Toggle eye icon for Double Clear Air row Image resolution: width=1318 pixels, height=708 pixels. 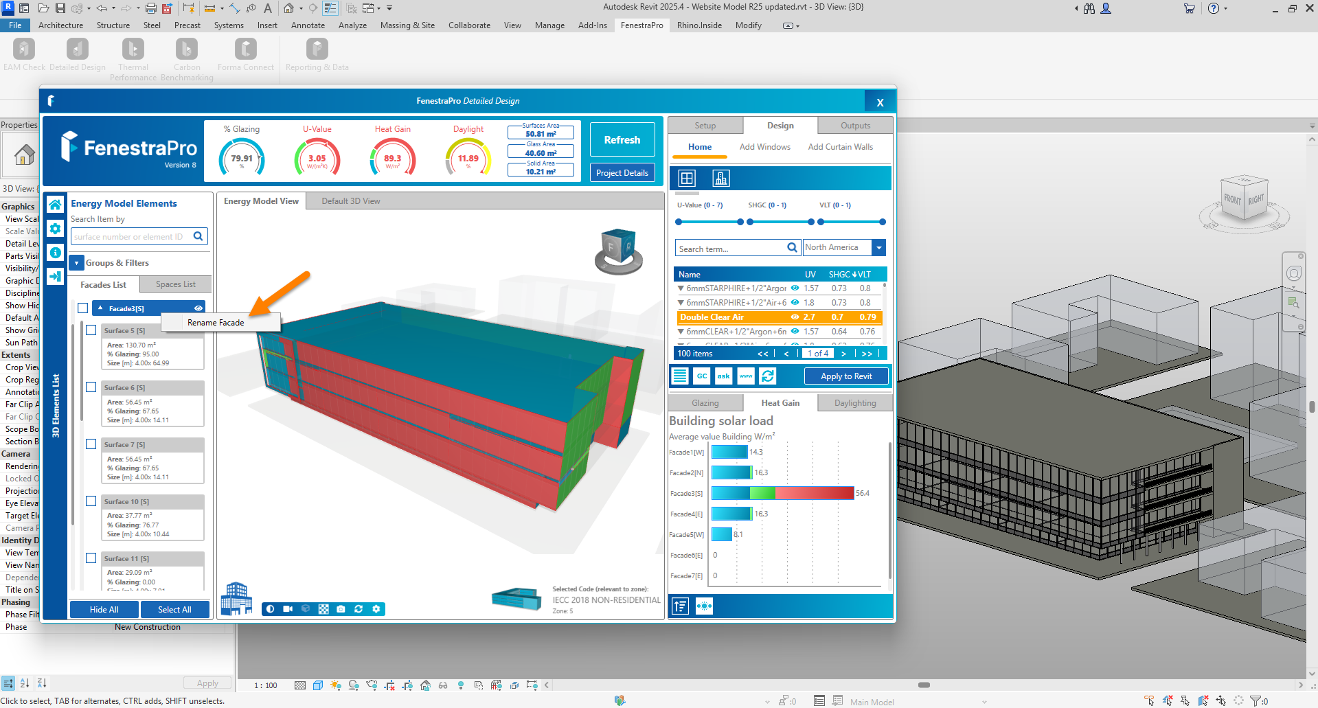click(795, 317)
